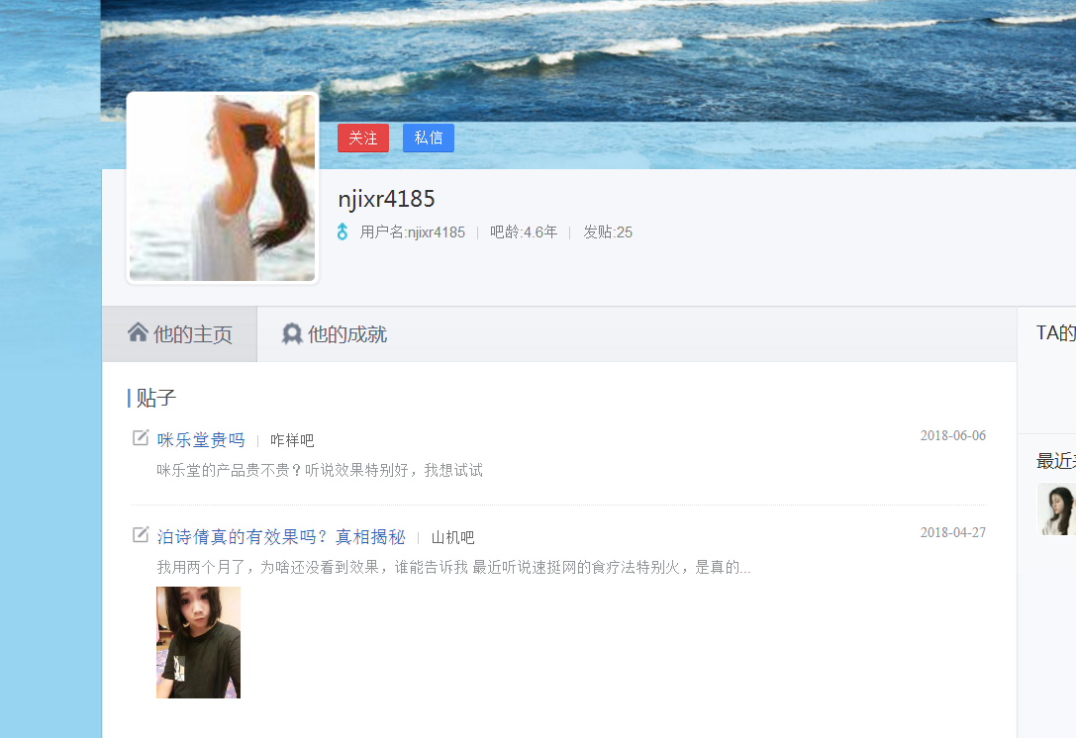Click the 发贴:25 post count

click(607, 232)
